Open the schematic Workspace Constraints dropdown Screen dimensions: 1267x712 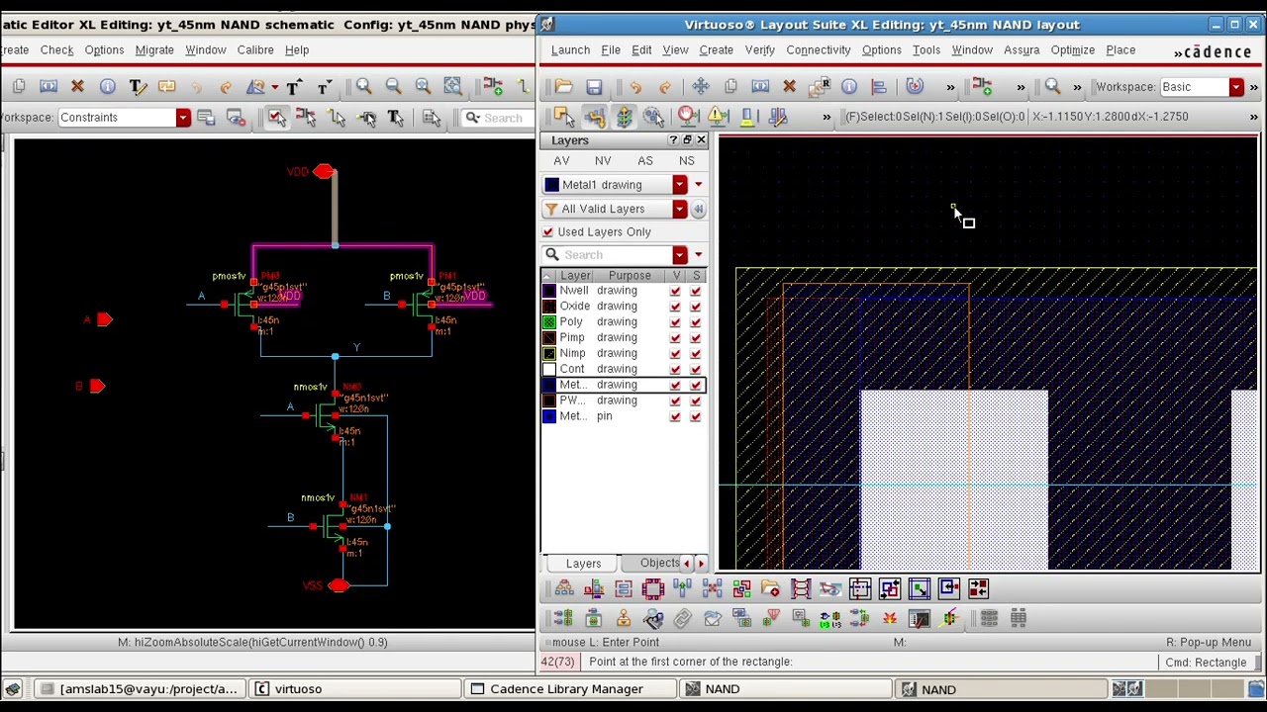183,118
